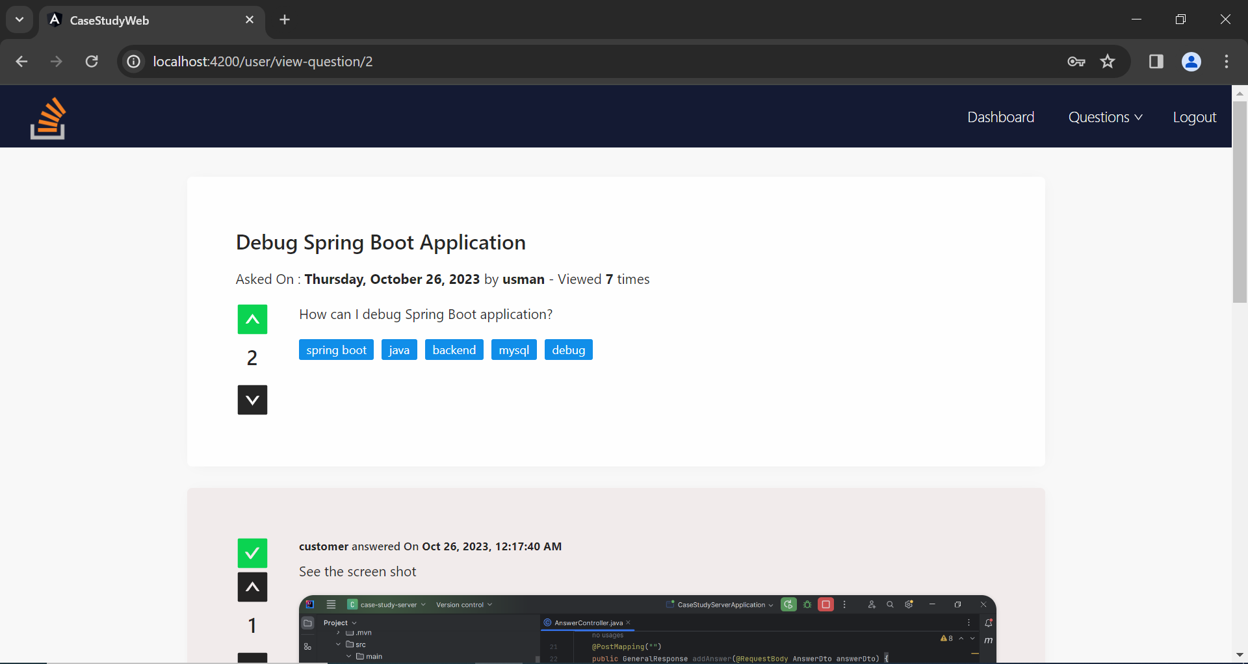View site information icon in address bar
This screenshot has height=664, width=1248.
click(x=133, y=61)
